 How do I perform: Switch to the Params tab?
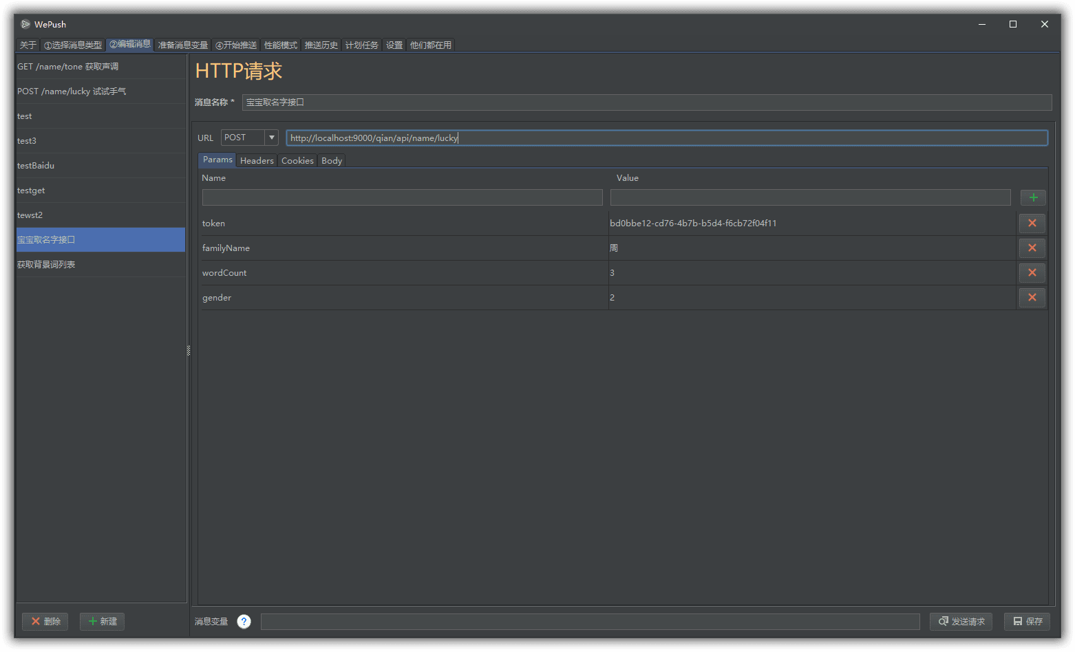pos(217,160)
